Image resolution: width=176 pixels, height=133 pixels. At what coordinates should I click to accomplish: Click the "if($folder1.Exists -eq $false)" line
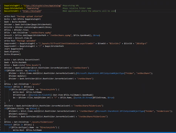(22, 108)
